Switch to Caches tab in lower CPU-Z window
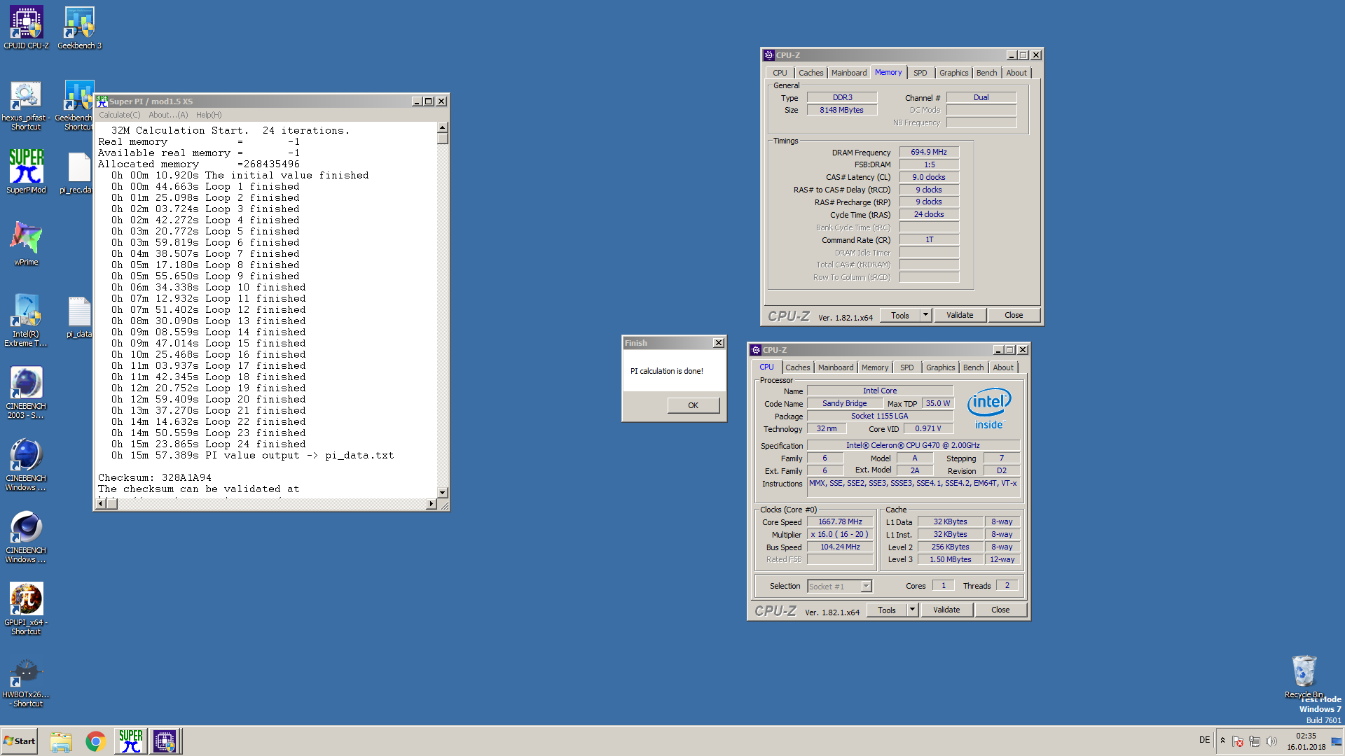This screenshot has width=1345, height=756. pos(797,367)
